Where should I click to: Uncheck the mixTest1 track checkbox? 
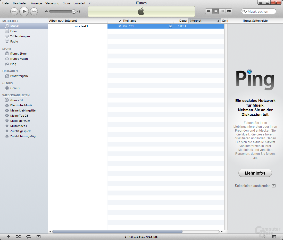pyautogui.click(x=120, y=26)
